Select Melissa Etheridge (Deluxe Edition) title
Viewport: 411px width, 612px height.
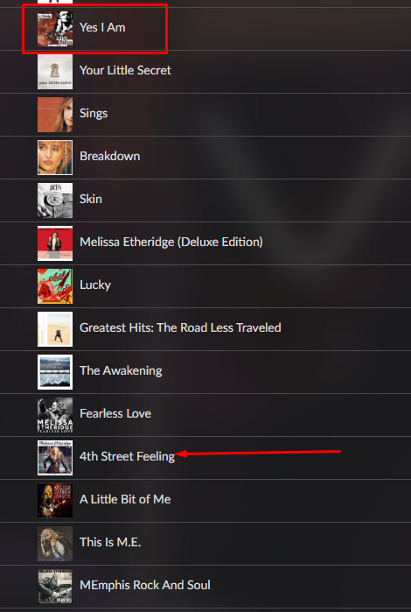(171, 242)
